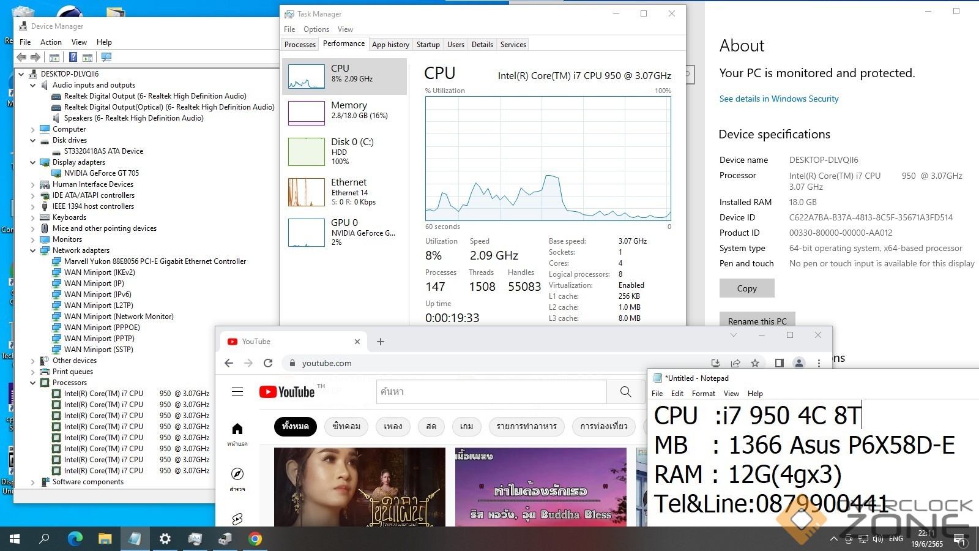Image resolution: width=979 pixels, height=551 pixels.
Task: Click the Device Manager back arrow icon
Action: point(21,57)
